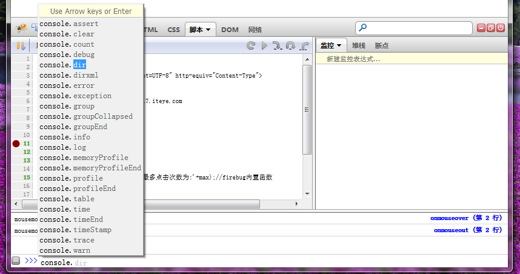Select console.groupCollapsed suggestion
This screenshot has width=520, height=274.
coord(91,116)
